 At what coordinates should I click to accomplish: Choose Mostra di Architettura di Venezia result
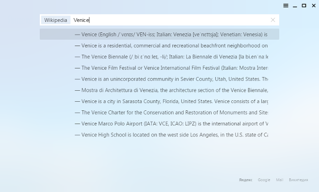click(x=159, y=90)
